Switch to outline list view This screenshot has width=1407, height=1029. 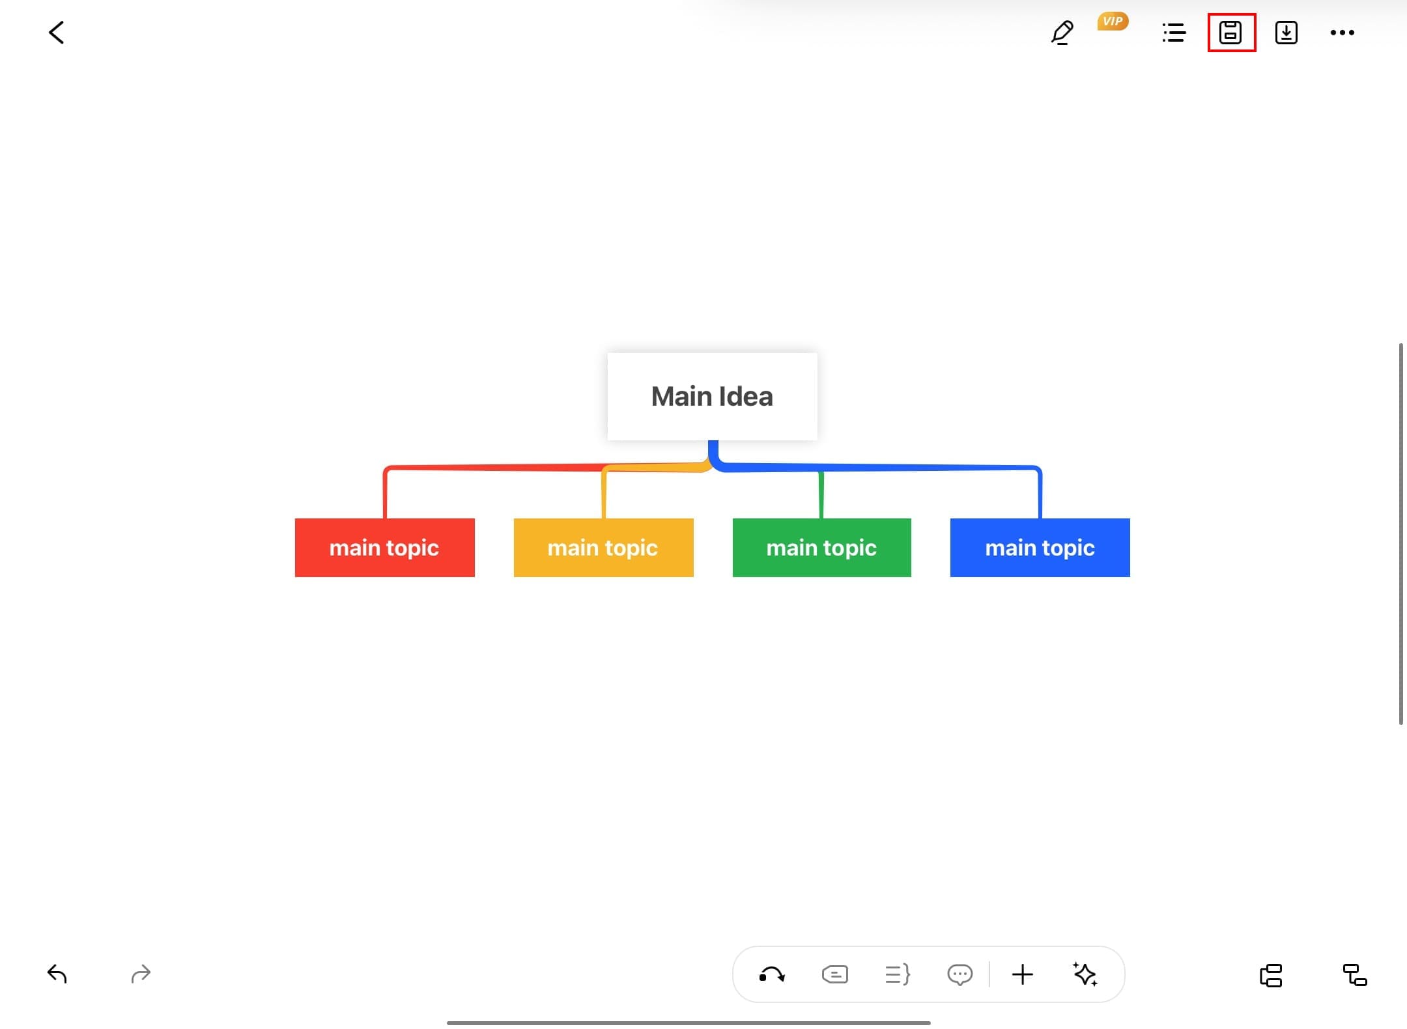[x=1174, y=33]
